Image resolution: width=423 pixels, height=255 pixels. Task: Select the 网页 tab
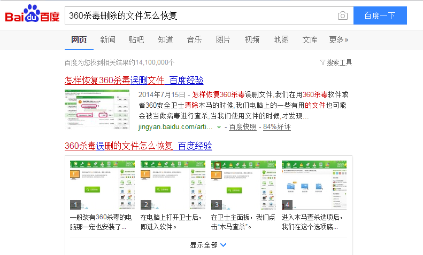[79, 40]
